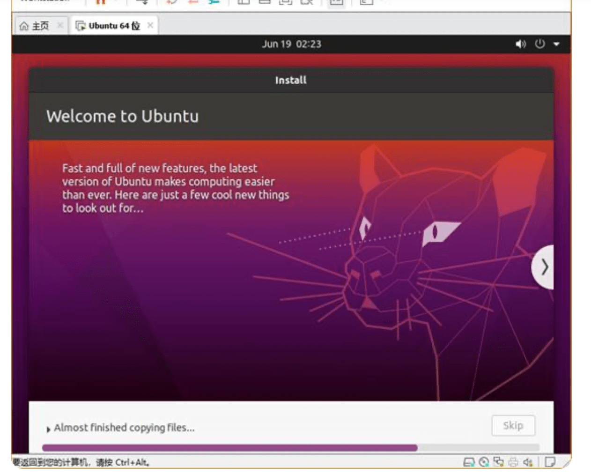
Task: Close the 主页 tab
Action: pyautogui.click(x=60, y=25)
